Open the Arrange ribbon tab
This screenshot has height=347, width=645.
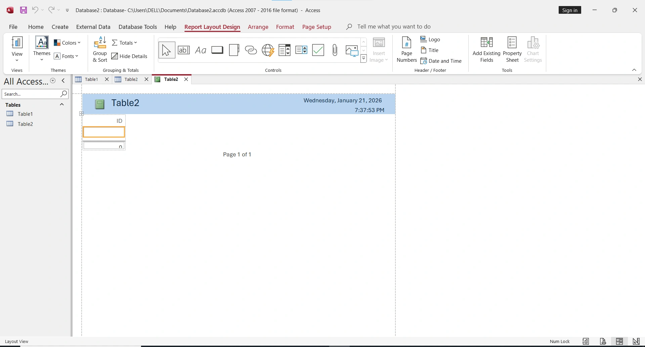tap(258, 27)
